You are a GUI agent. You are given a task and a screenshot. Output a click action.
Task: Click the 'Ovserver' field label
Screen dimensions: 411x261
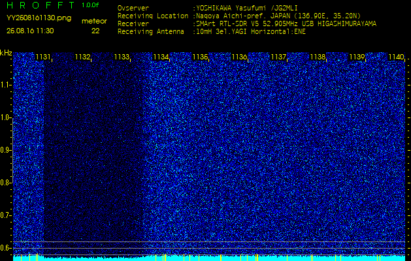(133, 8)
